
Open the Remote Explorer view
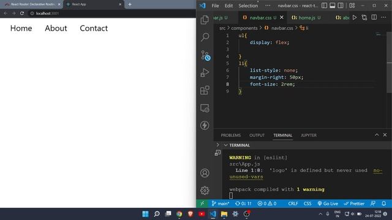click(205, 108)
